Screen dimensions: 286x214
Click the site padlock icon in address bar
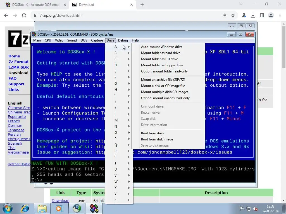click(35, 16)
